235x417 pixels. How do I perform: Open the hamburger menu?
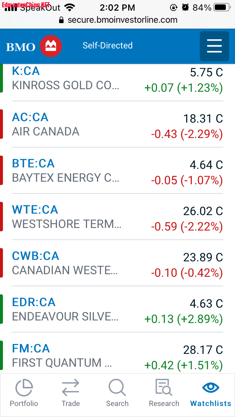point(214,47)
